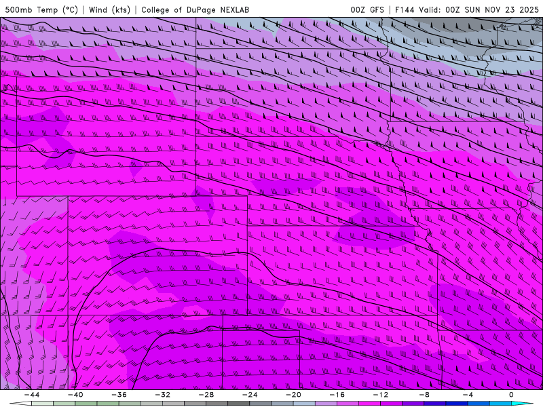Click the 'College of DuPage NEXLAB' credit text
543x407 pixels.
[x=195, y=10]
